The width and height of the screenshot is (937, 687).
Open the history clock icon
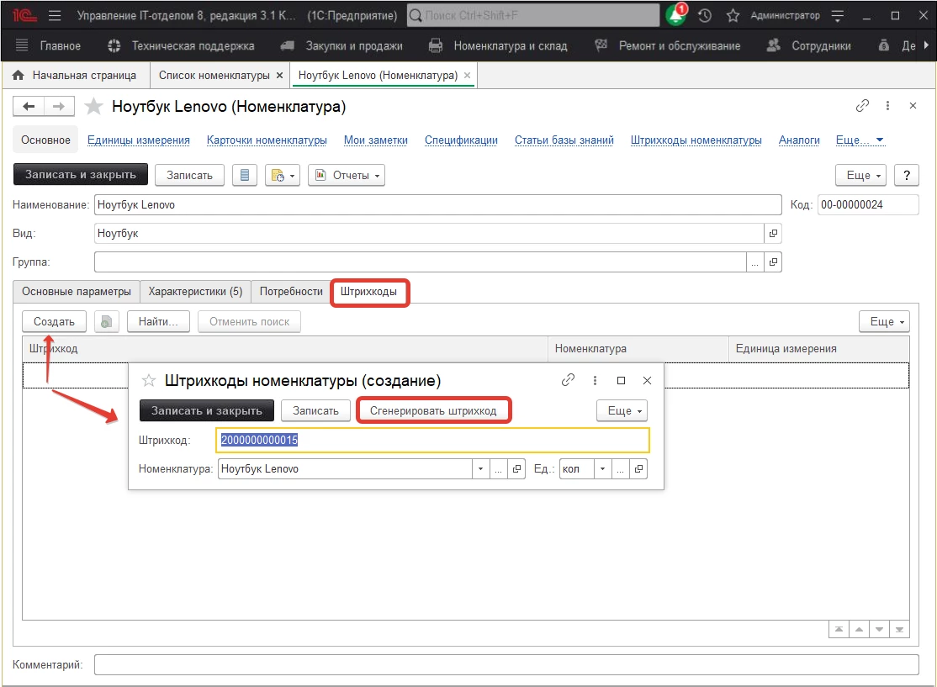point(705,15)
